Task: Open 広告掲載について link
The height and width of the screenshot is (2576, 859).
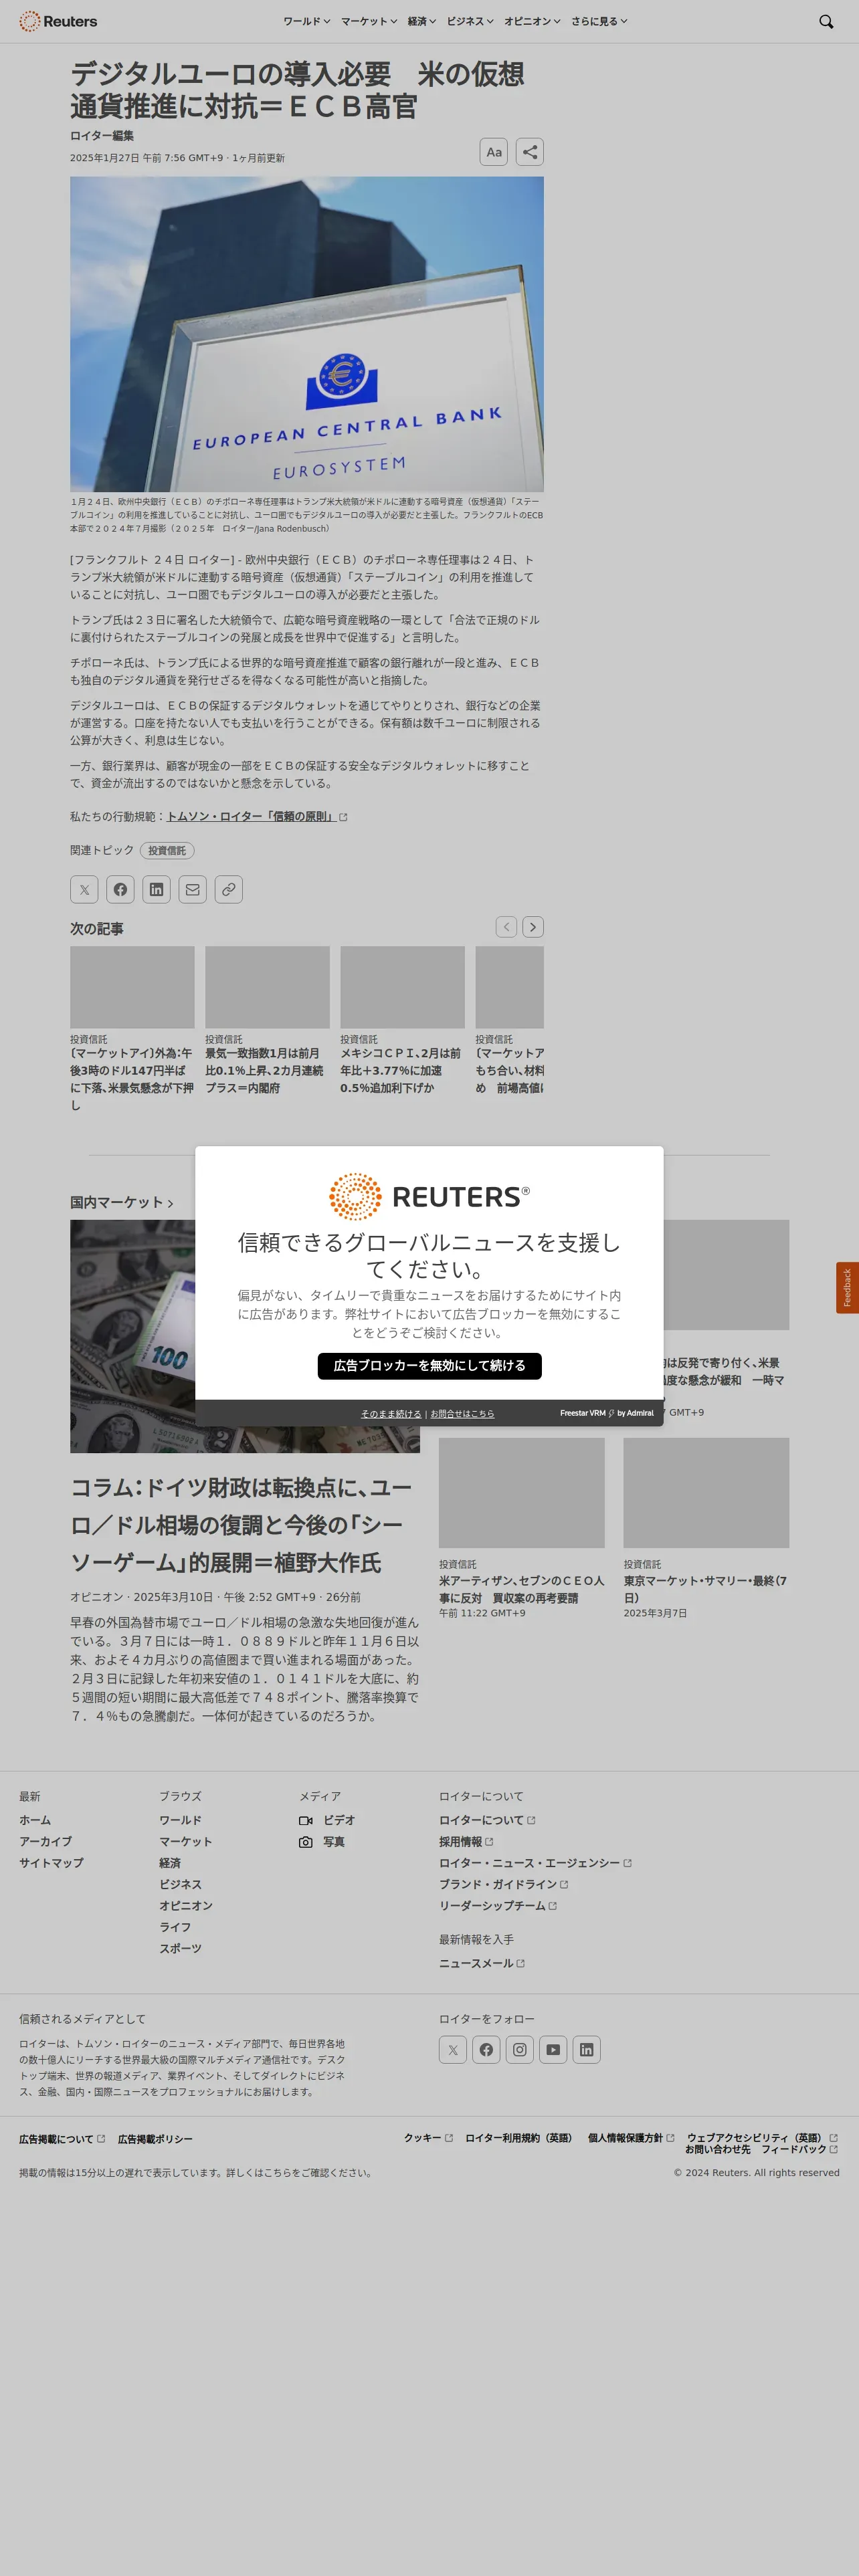Action: click(x=62, y=2139)
